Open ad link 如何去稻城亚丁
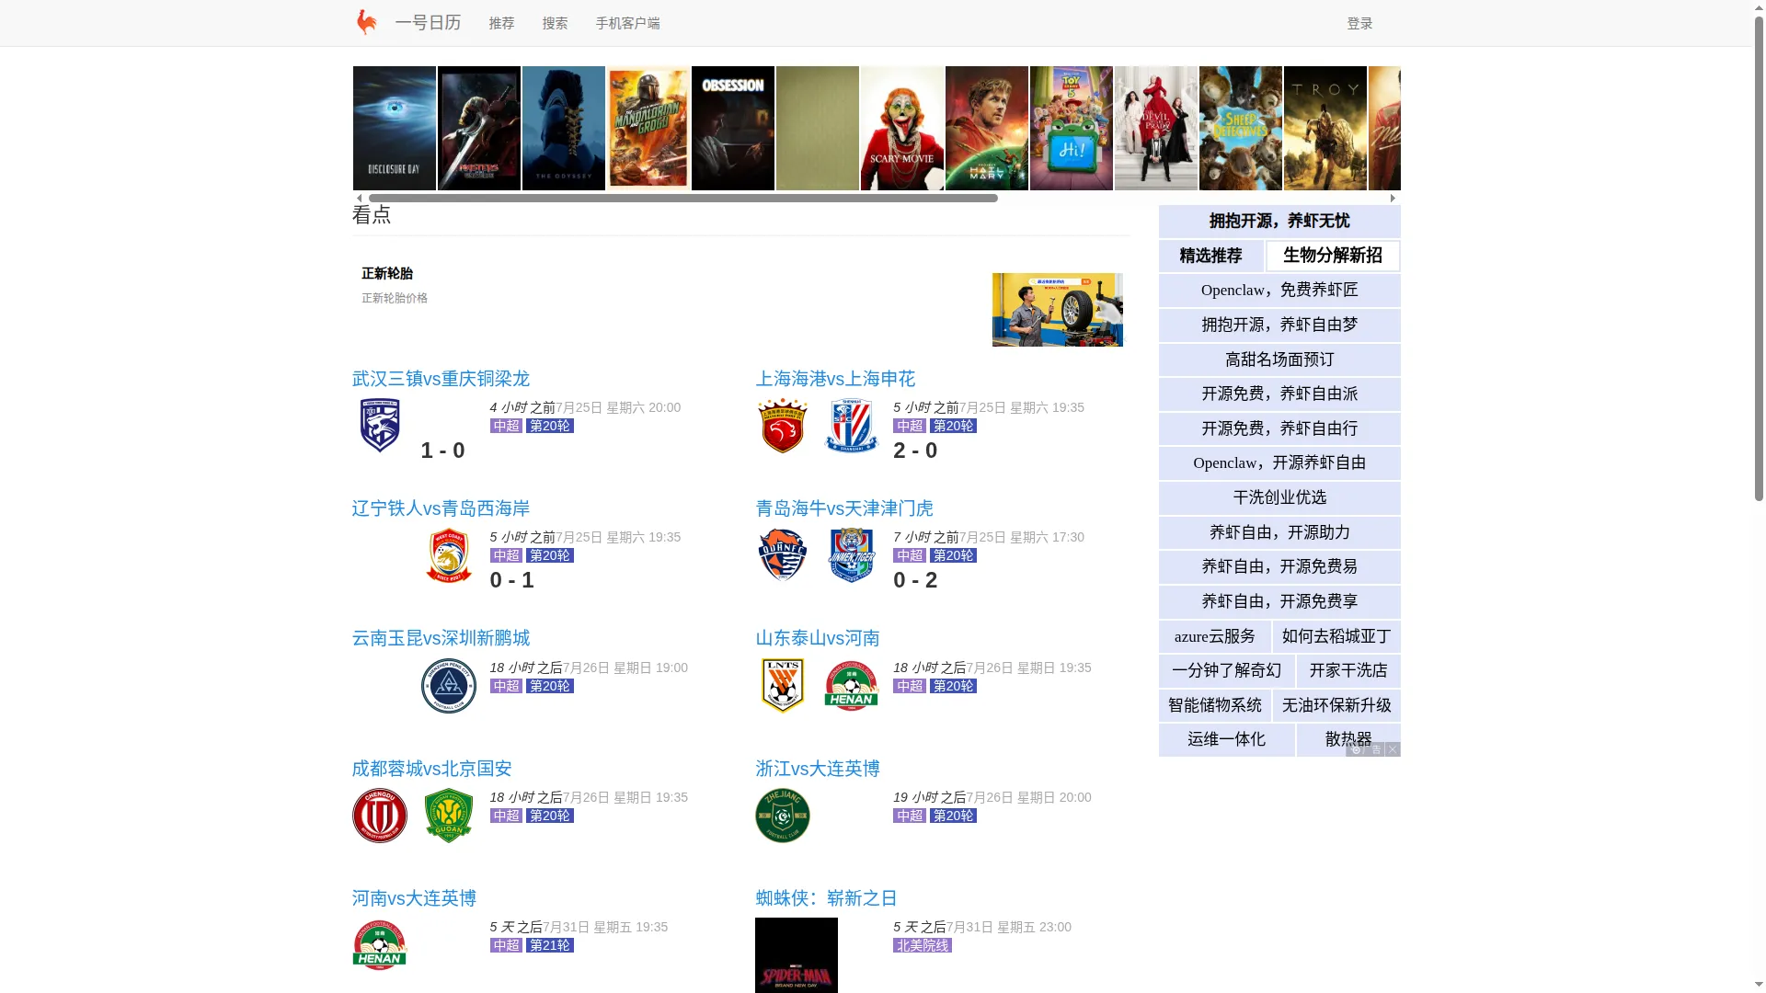This screenshot has width=1766, height=993. [1336, 636]
